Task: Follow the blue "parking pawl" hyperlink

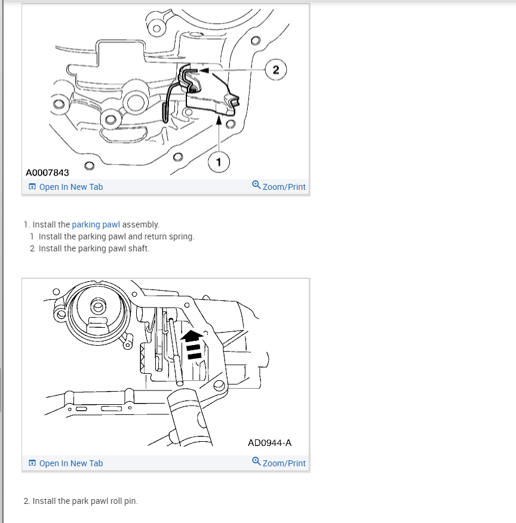Action: 96,224
